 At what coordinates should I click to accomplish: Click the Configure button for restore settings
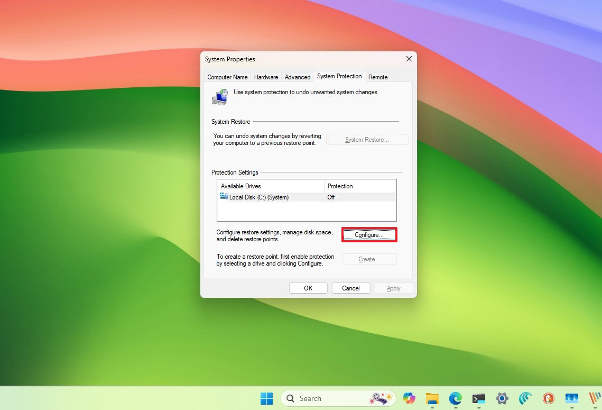[369, 234]
